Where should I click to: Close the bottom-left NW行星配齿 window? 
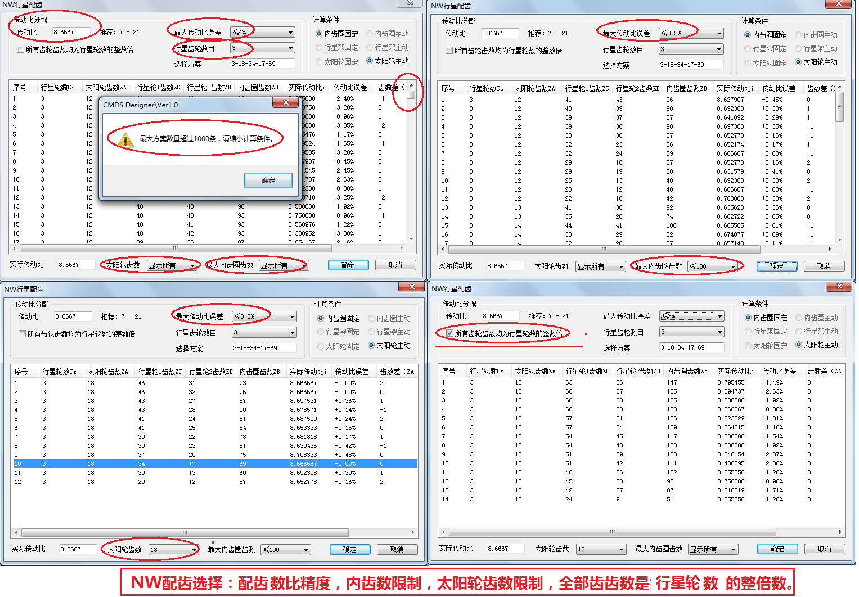tap(412, 287)
